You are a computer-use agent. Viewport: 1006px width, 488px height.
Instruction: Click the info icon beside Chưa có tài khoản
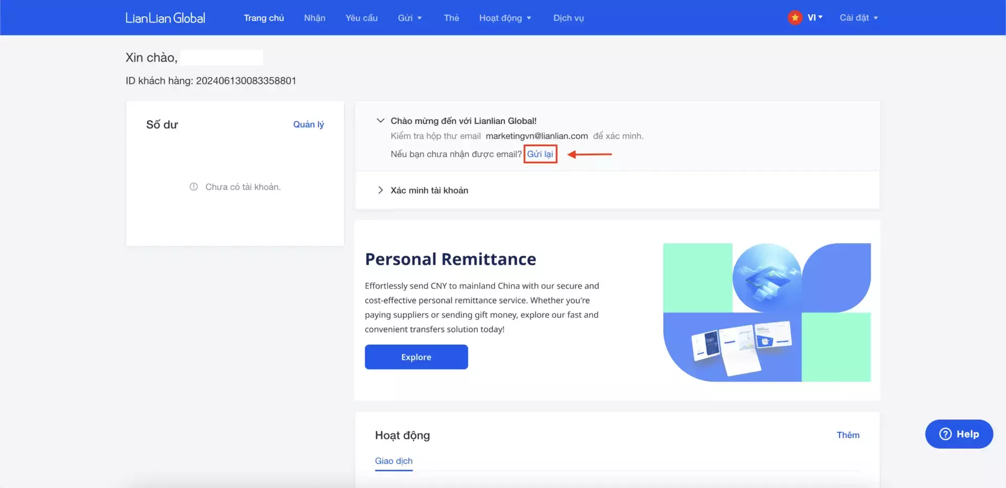[x=194, y=187]
